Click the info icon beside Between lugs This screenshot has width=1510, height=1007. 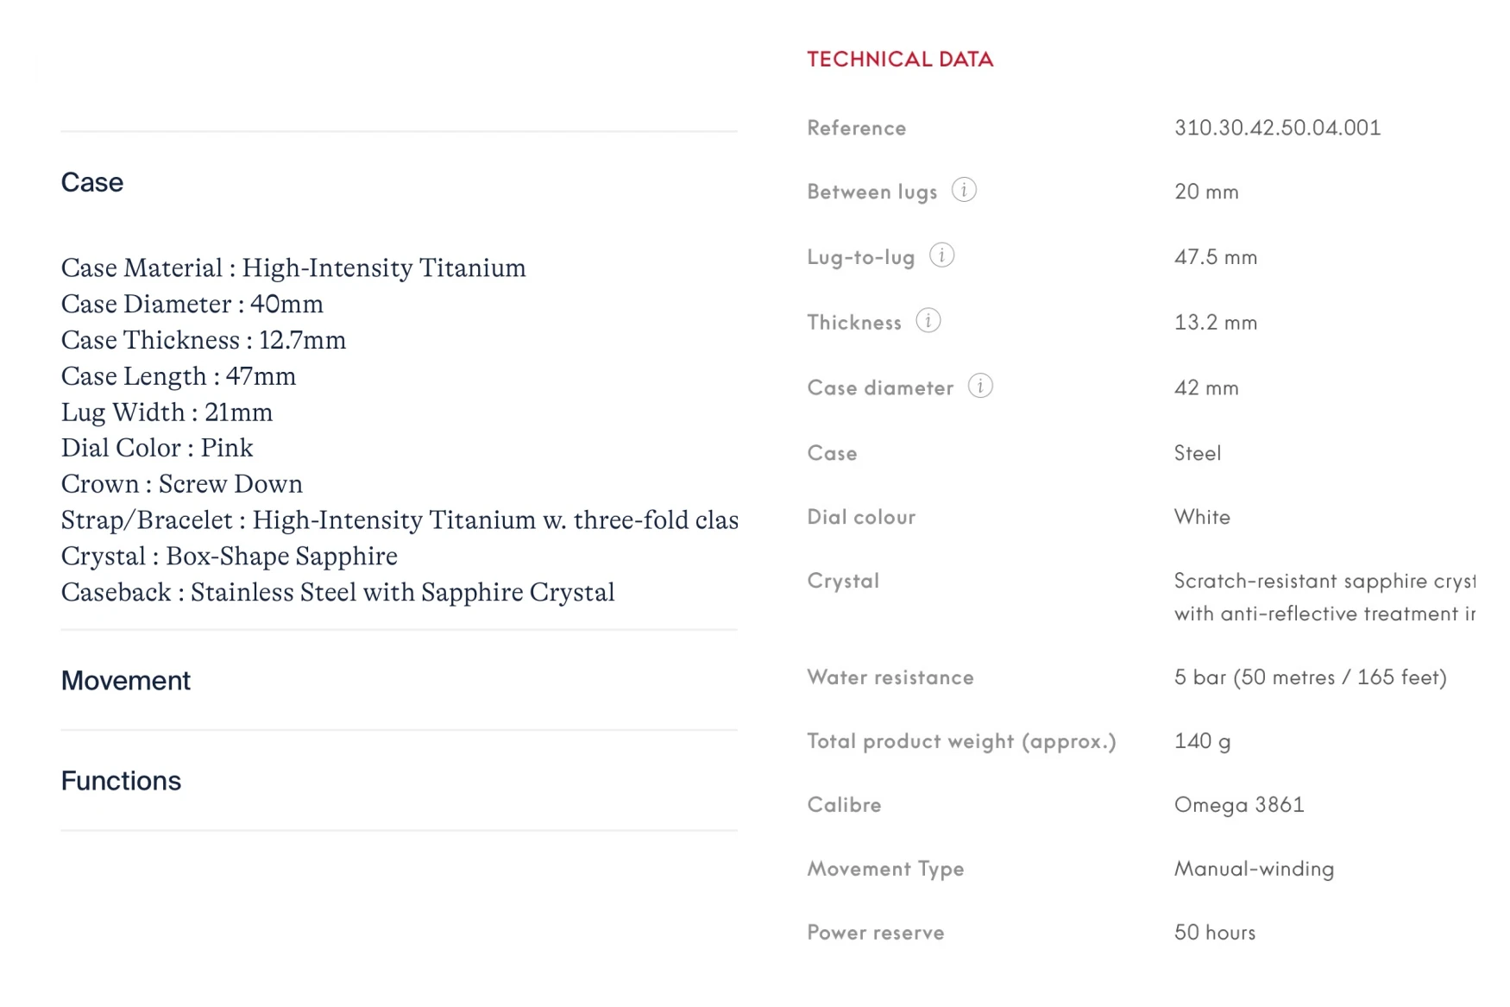(x=964, y=190)
